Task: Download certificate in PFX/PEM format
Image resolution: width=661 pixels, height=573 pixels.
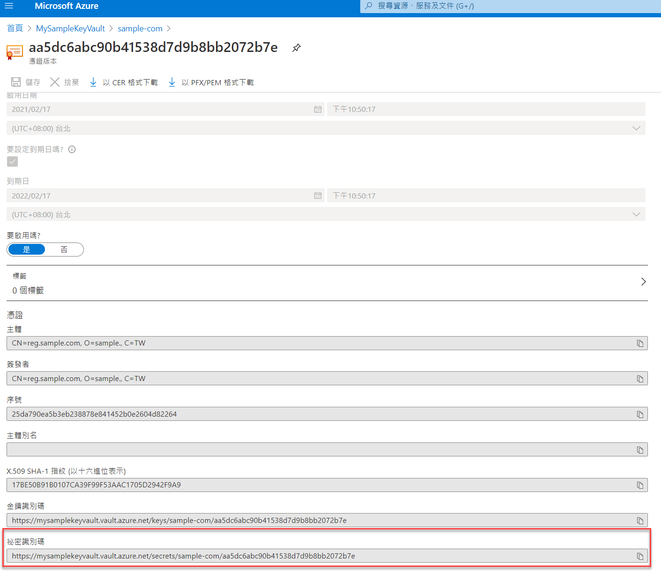Action: (x=211, y=82)
